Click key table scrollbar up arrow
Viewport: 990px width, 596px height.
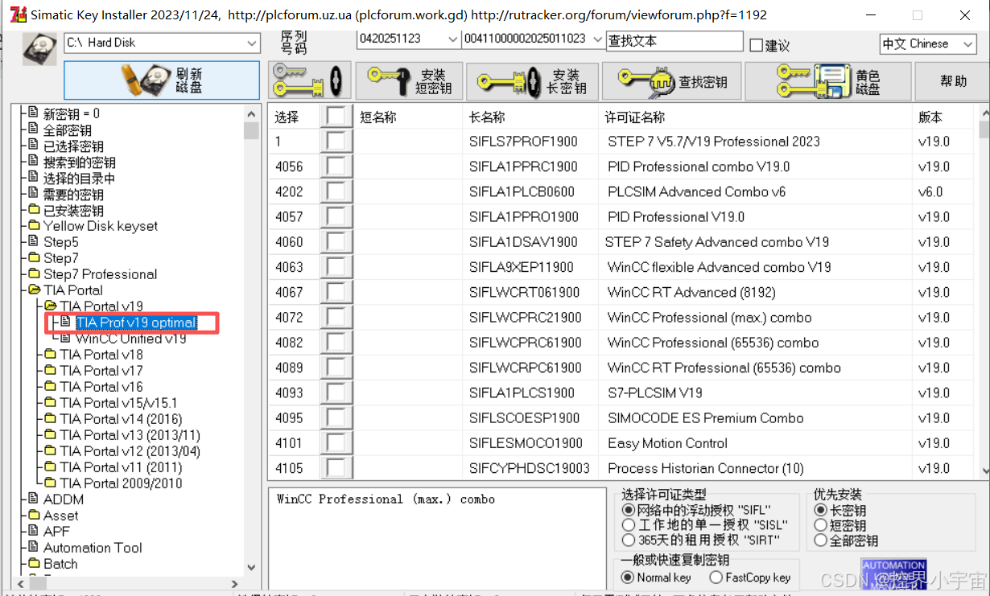(984, 113)
